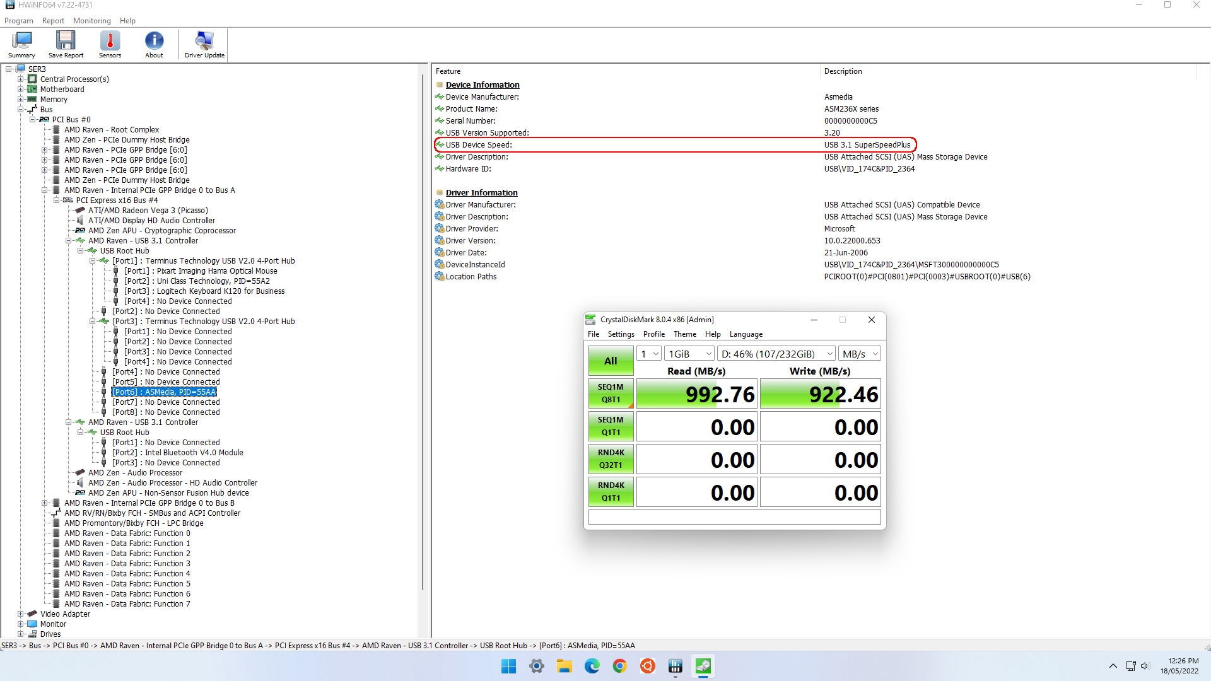Open CrystalDiskMark Language menu
Image resolution: width=1211 pixels, height=681 pixels.
[x=746, y=334]
